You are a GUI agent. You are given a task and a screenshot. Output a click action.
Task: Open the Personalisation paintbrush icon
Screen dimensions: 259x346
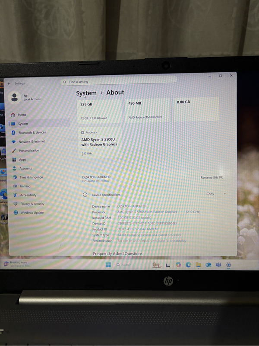(14, 151)
